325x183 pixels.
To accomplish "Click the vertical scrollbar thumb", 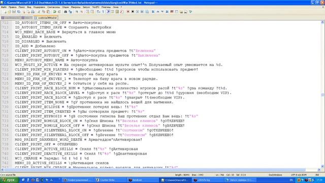I will [x=322, y=95].
